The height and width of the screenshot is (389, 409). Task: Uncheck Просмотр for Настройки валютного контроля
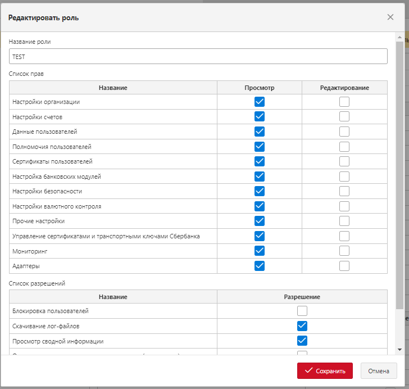click(260, 206)
